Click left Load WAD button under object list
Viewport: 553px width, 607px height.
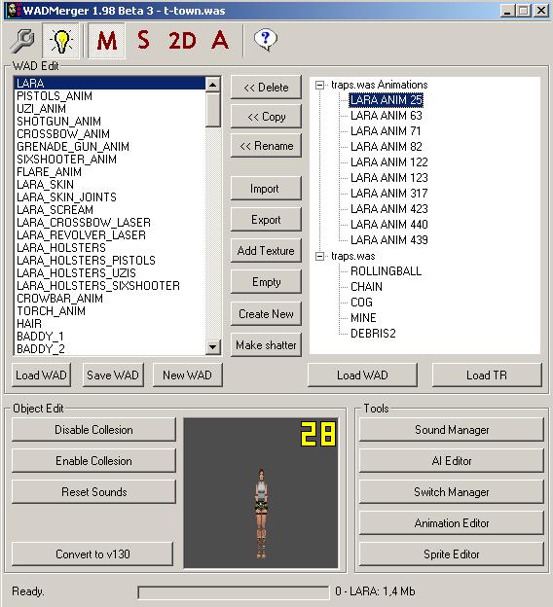[42, 375]
